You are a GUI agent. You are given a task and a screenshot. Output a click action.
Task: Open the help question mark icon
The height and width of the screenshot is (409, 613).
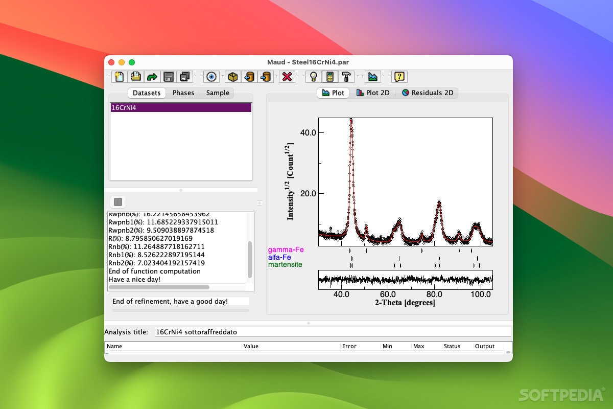(399, 77)
